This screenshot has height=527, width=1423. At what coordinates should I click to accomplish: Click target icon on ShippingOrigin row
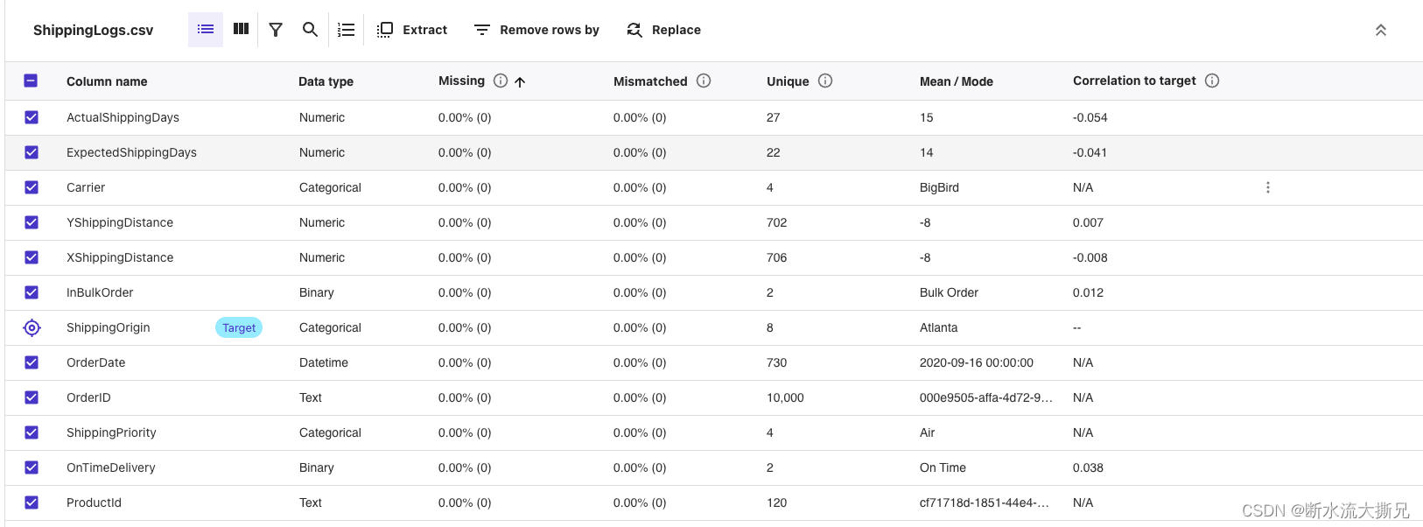[x=32, y=327]
